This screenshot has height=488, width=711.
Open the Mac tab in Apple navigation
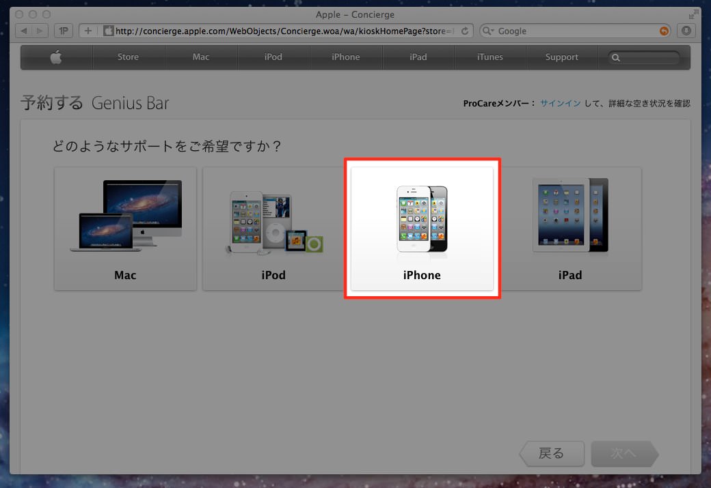click(x=201, y=57)
